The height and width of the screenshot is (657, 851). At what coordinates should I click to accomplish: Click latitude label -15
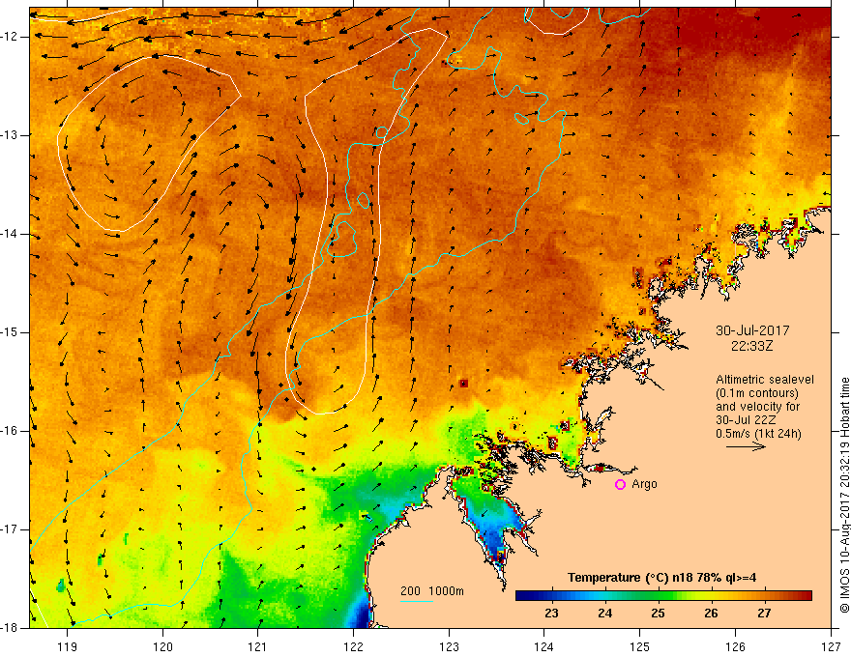point(10,332)
